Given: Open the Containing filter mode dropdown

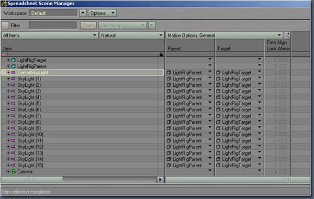Looking at the screenshot, I should (122, 26).
